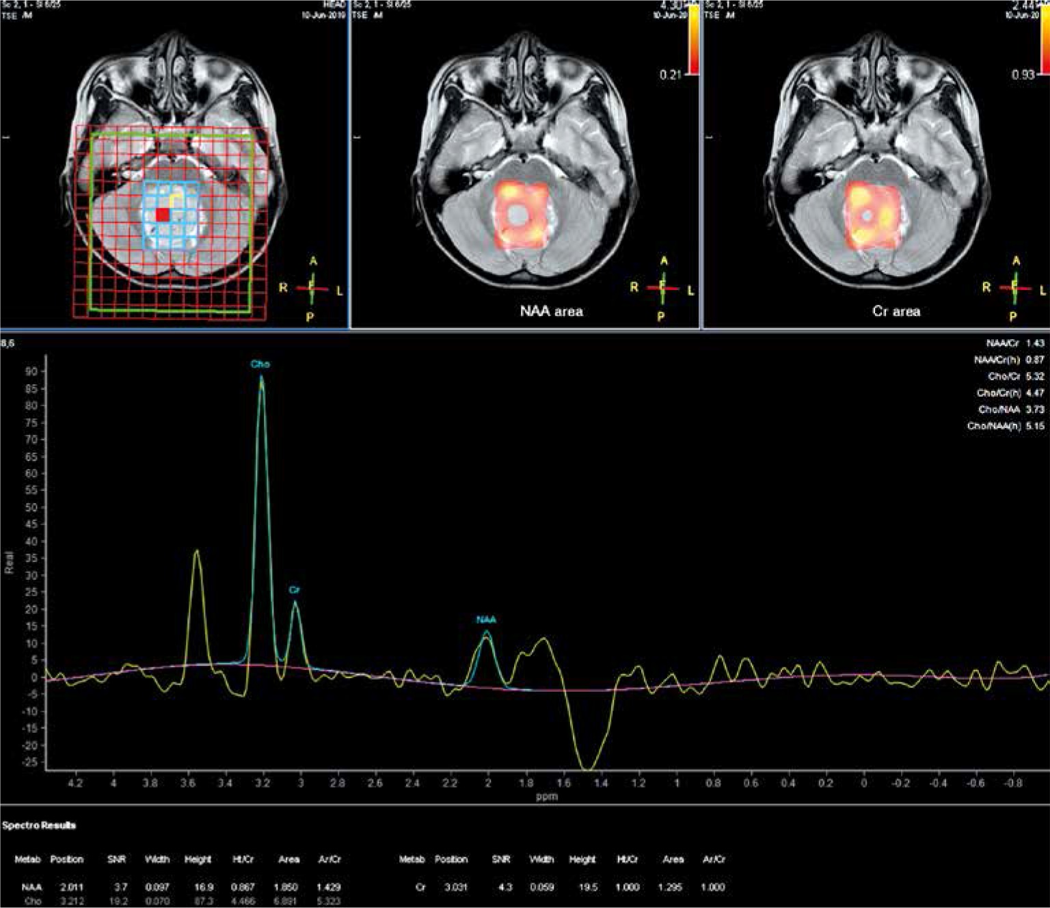Click the Spectro Results heading
The height and width of the screenshot is (908, 1050).
(39, 825)
